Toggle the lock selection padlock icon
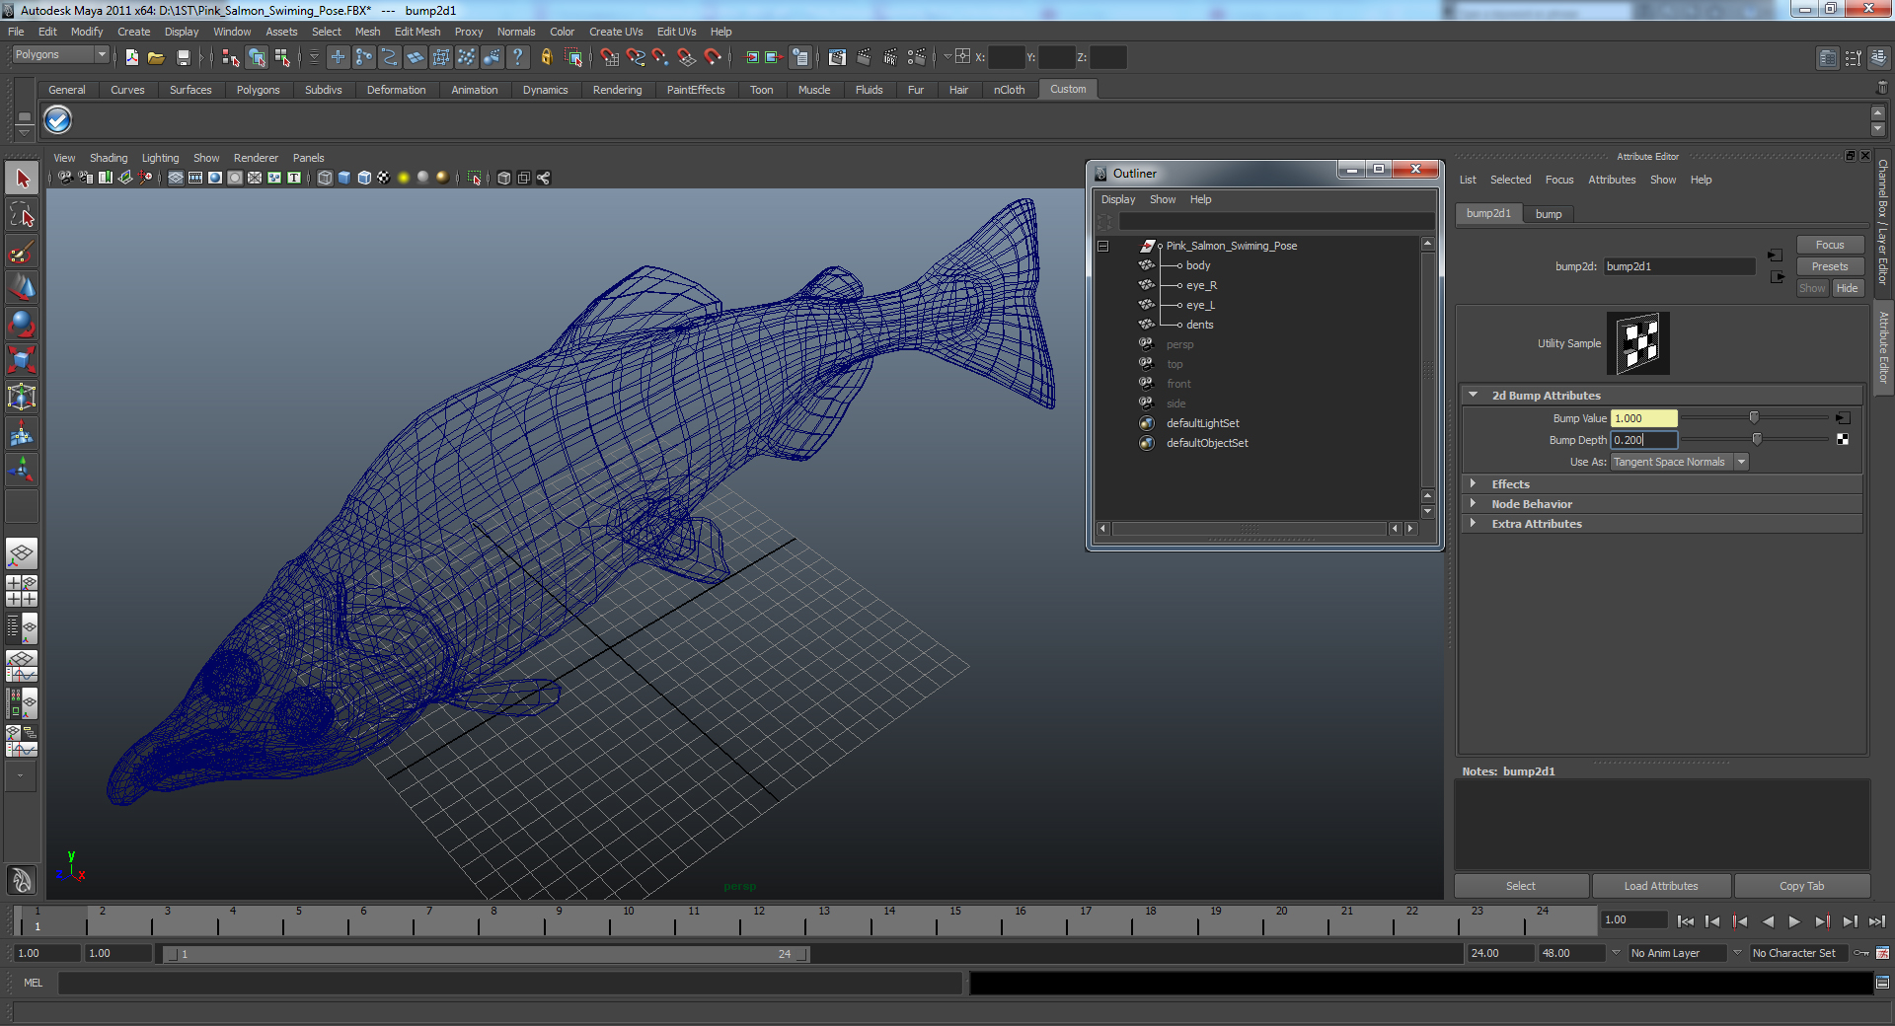 pyautogui.click(x=546, y=57)
